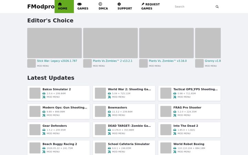Click the Bakso Simulator 2 app icon
The width and height of the screenshot is (248, 155).
[35, 93]
